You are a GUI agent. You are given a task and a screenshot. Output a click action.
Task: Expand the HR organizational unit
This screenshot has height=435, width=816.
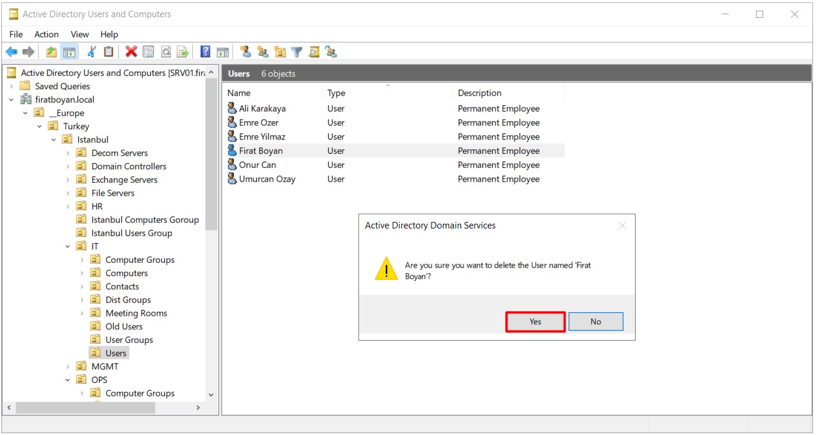68,207
